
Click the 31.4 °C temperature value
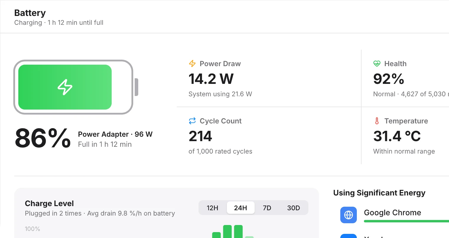397,136
